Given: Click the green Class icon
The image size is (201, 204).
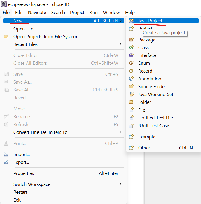Looking at the screenshot, I should click(x=131, y=47).
